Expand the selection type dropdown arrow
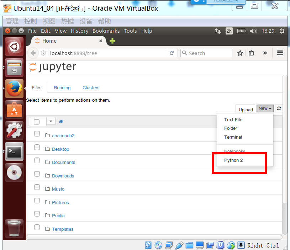 (x=51, y=121)
